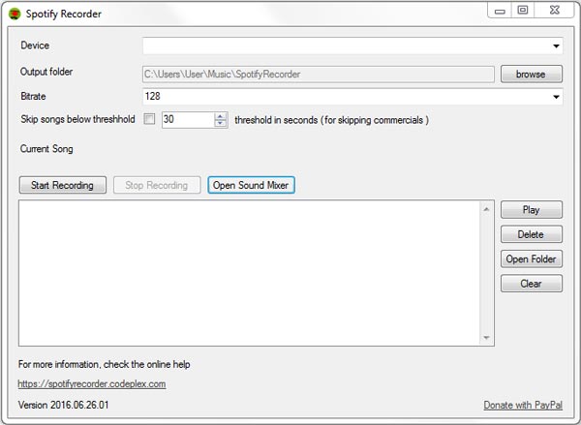Click the Output folder label
The image size is (581, 425).
pos(46,72)
